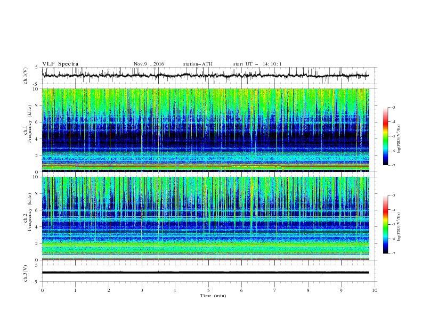
Task: Click time axis tick label '0'
Action: [x=42, y=290]
